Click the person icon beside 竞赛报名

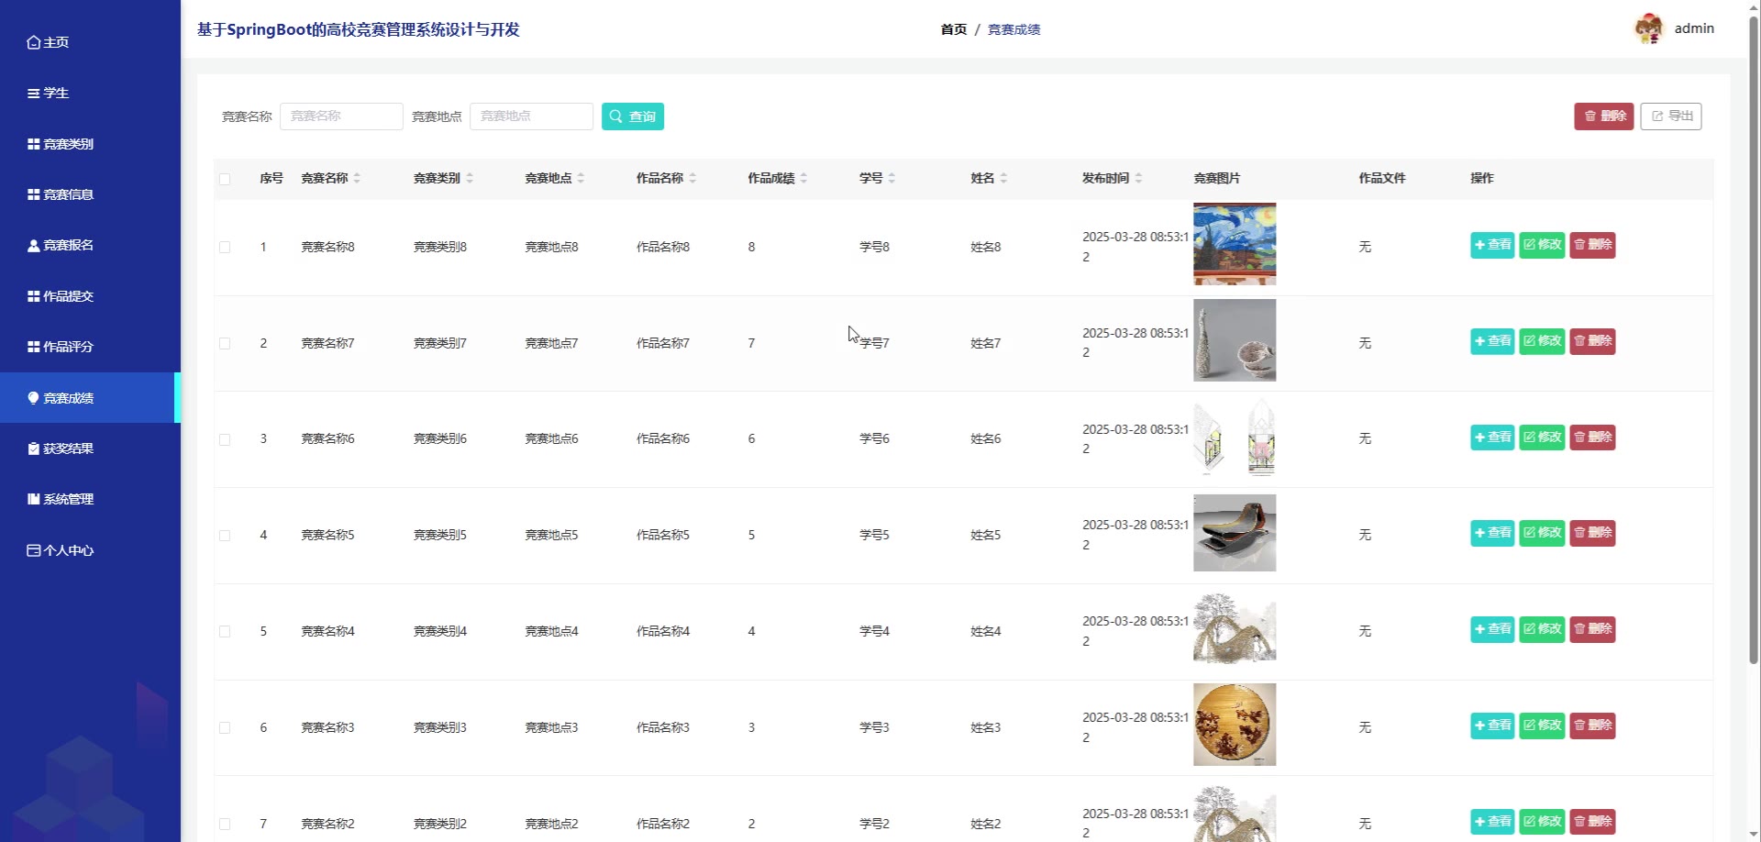coord(34,246)
